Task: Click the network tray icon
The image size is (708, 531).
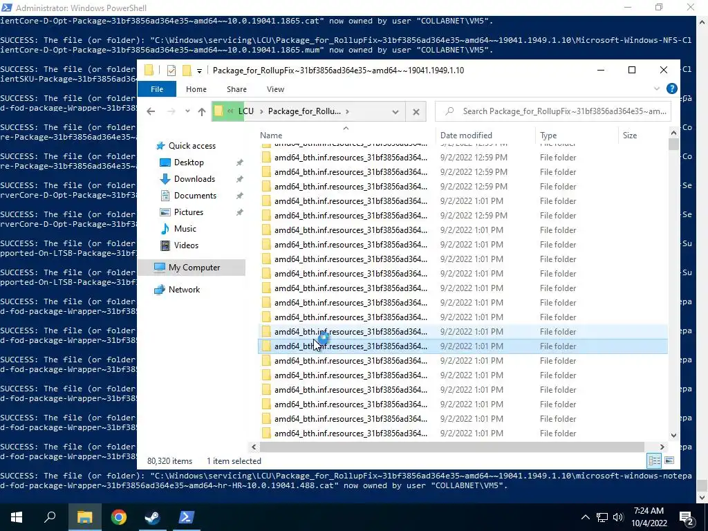Action: click(x=602, y=517)
